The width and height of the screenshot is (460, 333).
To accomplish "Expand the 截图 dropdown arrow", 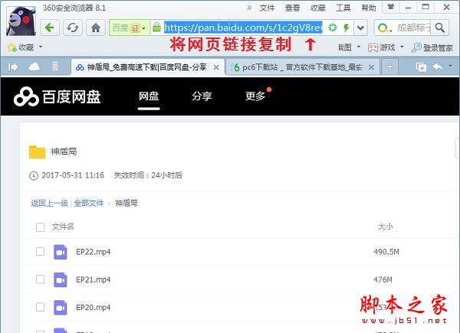I will point(359,47).
